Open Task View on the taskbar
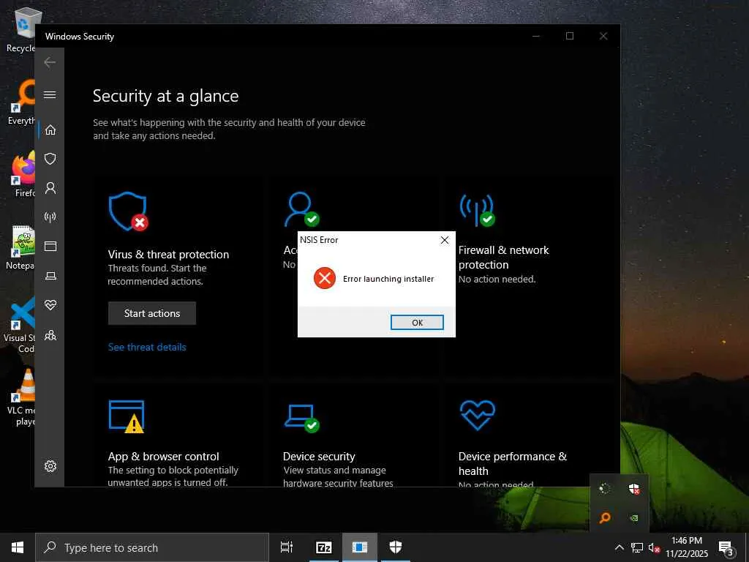Image resolution: width=749 pixels, height=562 pixels. 287,547
